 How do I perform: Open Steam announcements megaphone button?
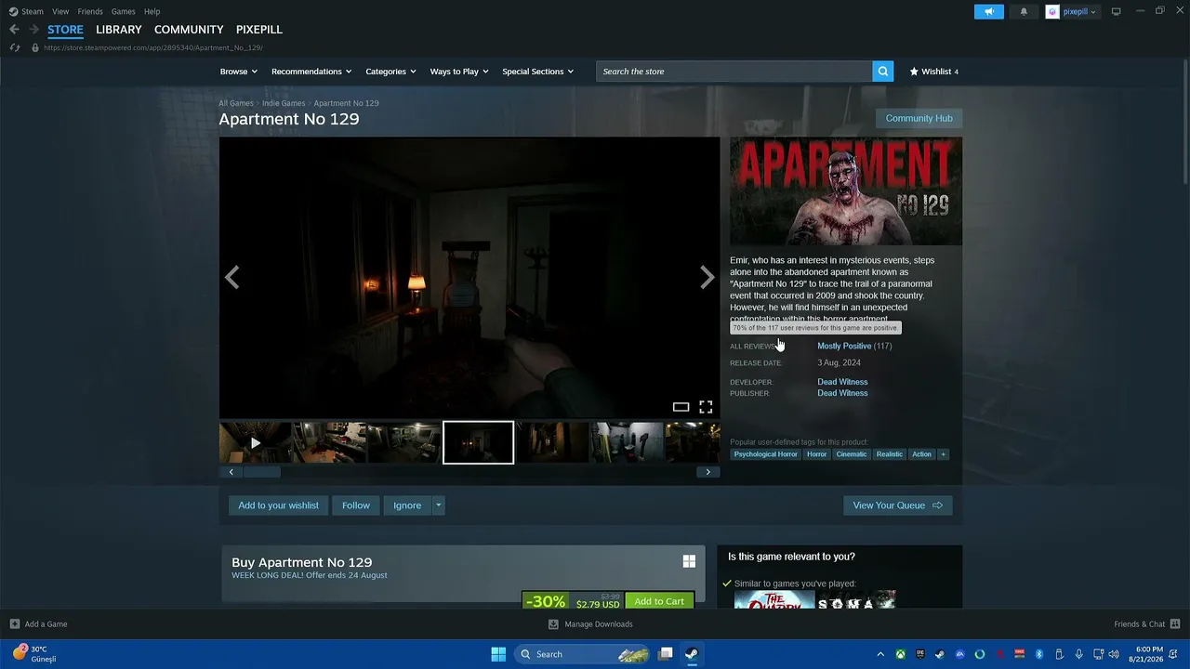pos(989,11)
